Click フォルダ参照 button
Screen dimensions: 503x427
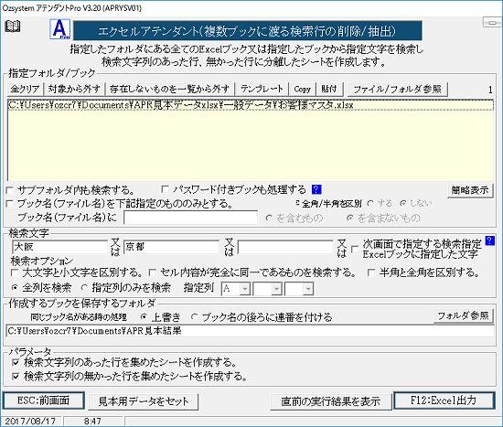pyautogui.click(x=464, y=315)
